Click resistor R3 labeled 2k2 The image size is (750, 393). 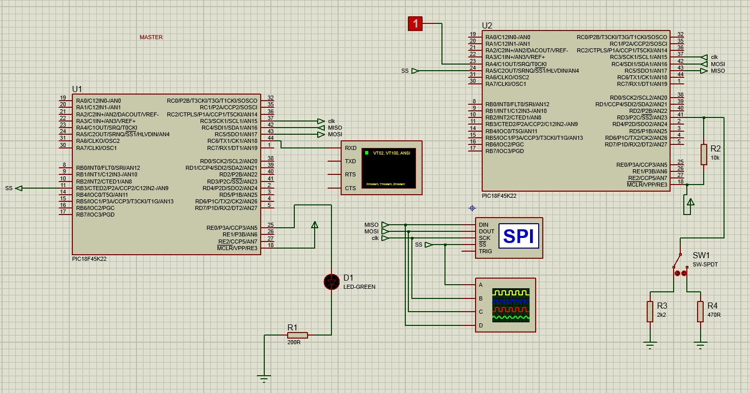pyautogui.click(x=650, y=311)
